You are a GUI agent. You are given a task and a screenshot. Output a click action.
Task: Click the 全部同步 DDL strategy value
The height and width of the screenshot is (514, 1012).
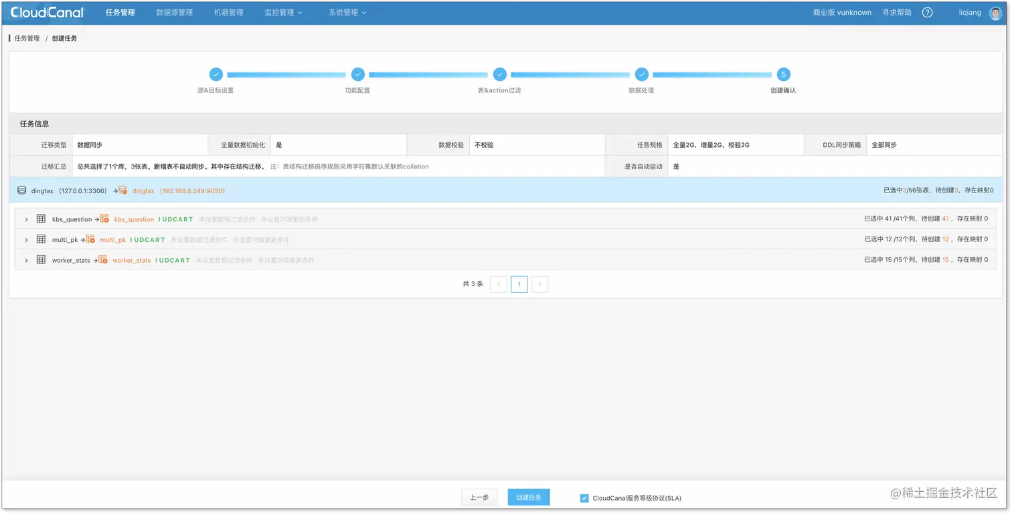pyautogui.click(x=884, y=145)
